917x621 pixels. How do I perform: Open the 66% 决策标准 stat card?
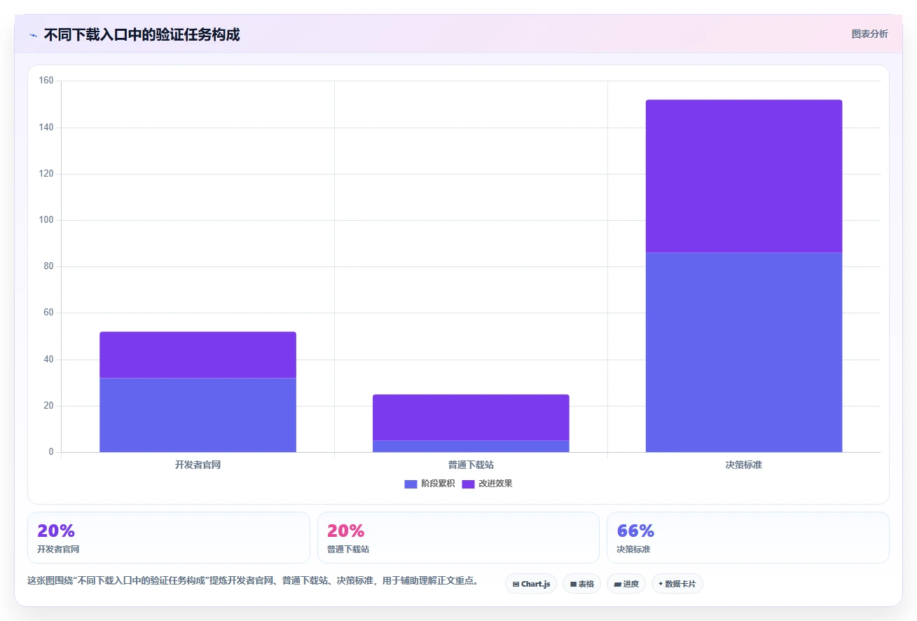coord(748,538)
